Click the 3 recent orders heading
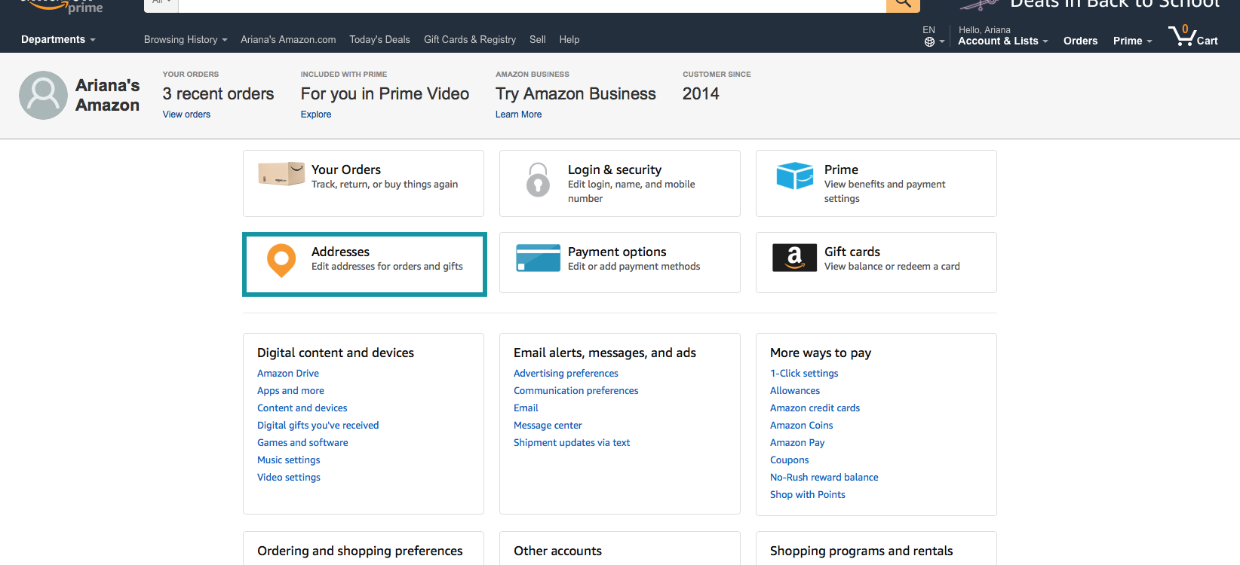This screenshot has width=1240, height=565. (219, 93)
